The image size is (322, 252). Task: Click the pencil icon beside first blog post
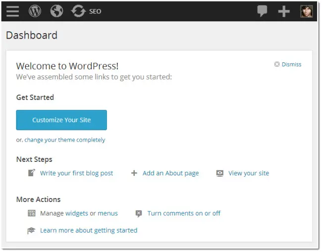pyautogui.click(x=32, y=173)
